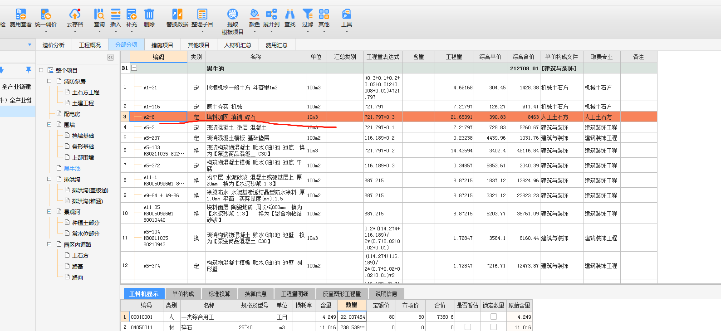This screenshot has height=331, width=721.
Task: Switch to the 工程概况 tab
Action: (90, 45)
